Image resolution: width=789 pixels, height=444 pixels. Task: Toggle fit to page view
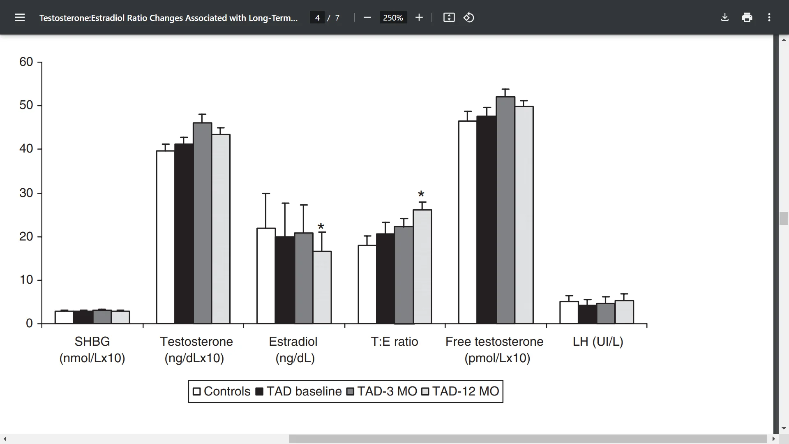449,17
